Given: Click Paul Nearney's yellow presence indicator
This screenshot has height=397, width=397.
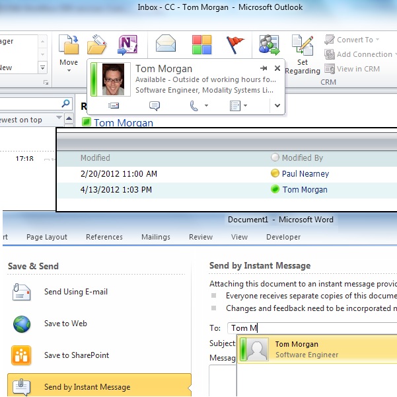Looking at the screenshot, I should pyautogui.click(x=275, y=173).
